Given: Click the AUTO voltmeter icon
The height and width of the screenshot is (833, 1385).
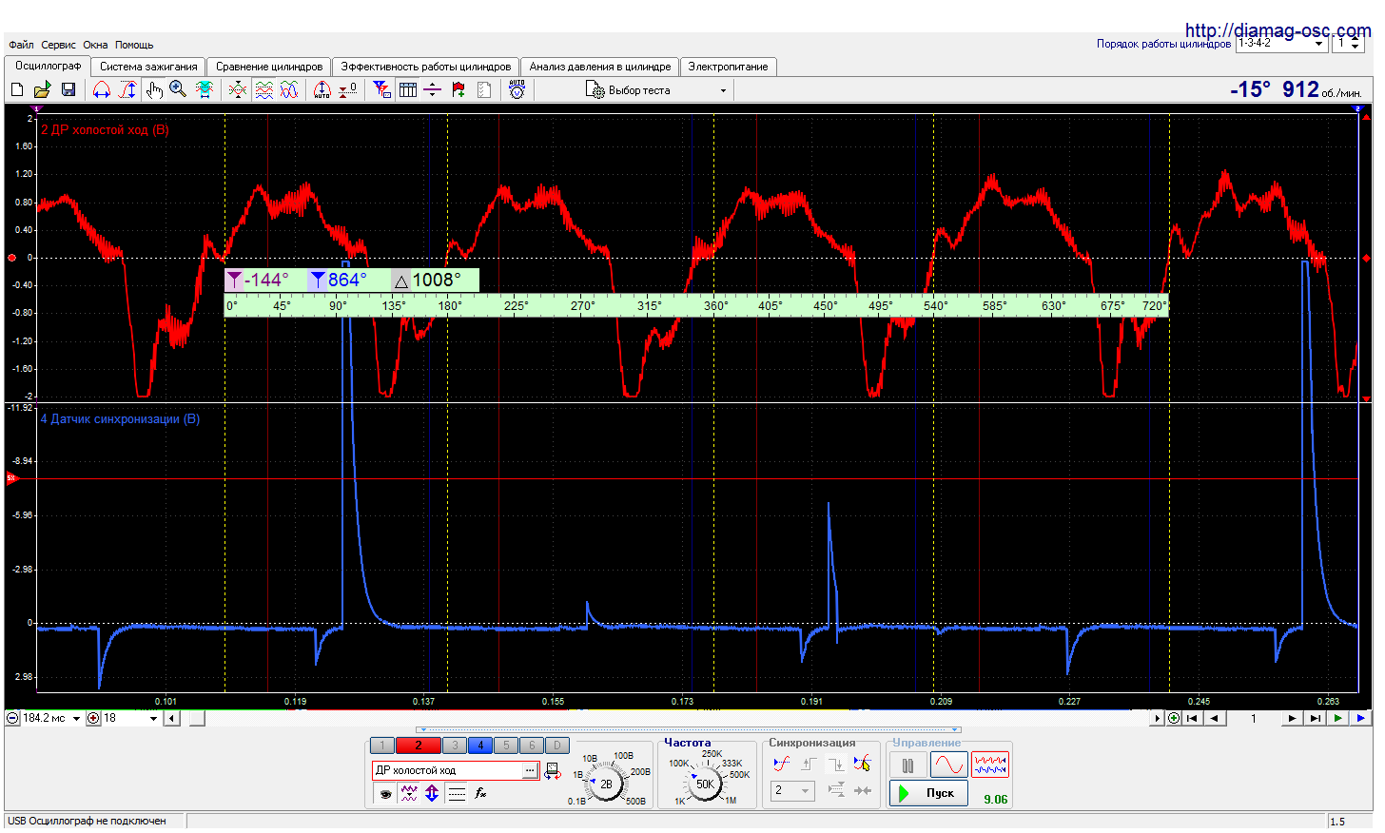Looking at the screenshot, I should click(x=517, y=89).
